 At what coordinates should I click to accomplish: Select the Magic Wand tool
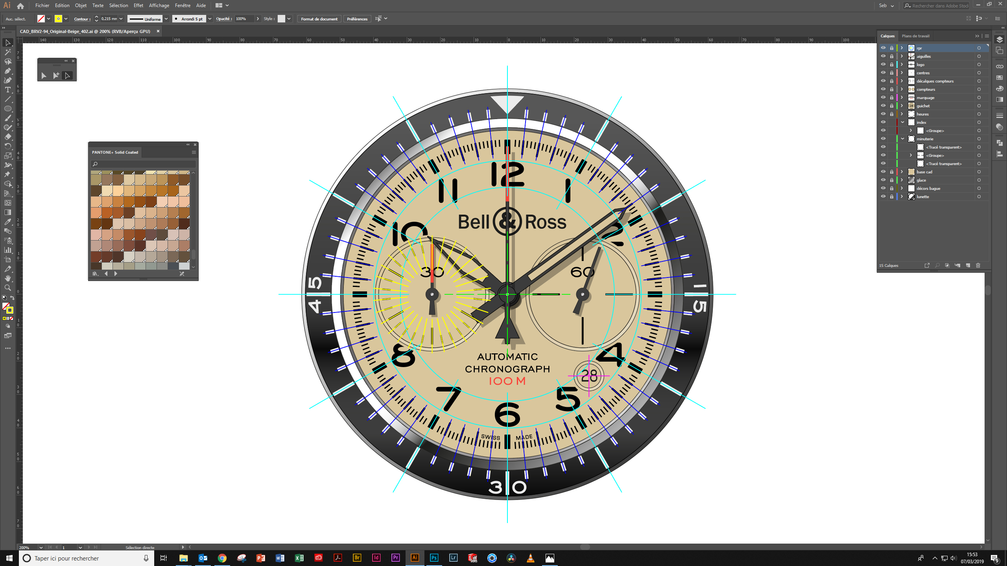click(x=7, y=52)
